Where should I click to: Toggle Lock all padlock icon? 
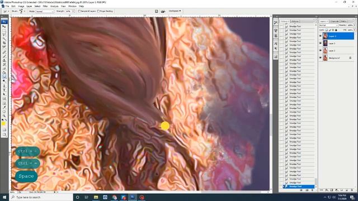click(336, 30)
